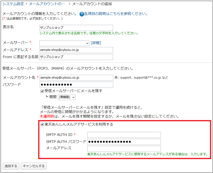Click the SMTP AUTH ID input field
This screenshot has width=213, height=173.
124,135
